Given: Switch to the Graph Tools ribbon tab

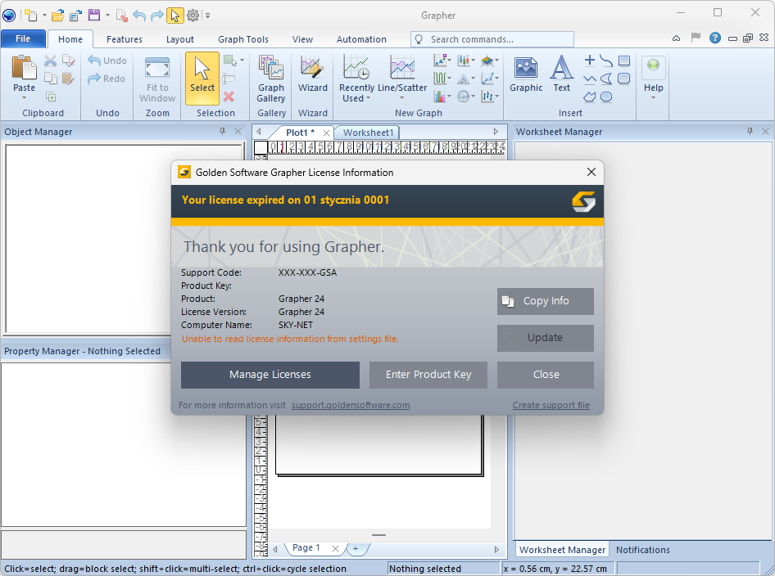Looking at the screenshot, I should point(243,39).
